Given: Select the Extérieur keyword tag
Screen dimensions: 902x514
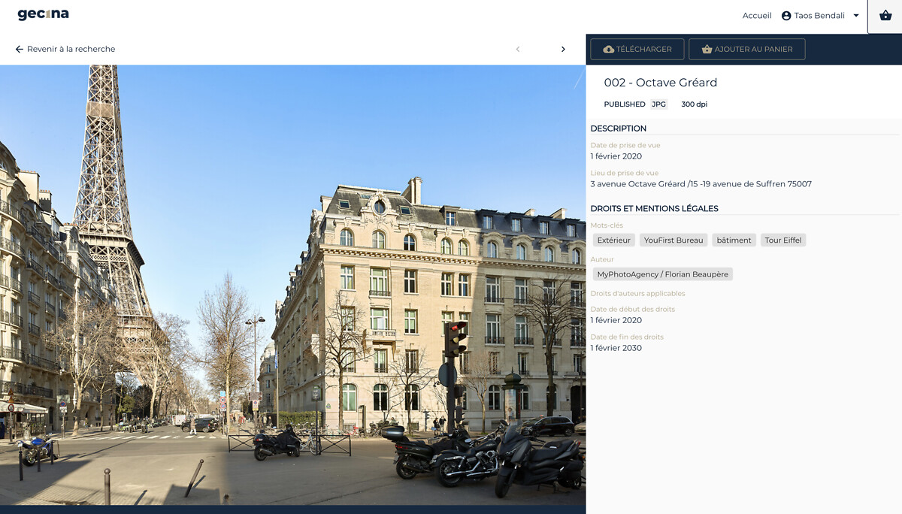Looking at the screenshot, I should (614, 240).
